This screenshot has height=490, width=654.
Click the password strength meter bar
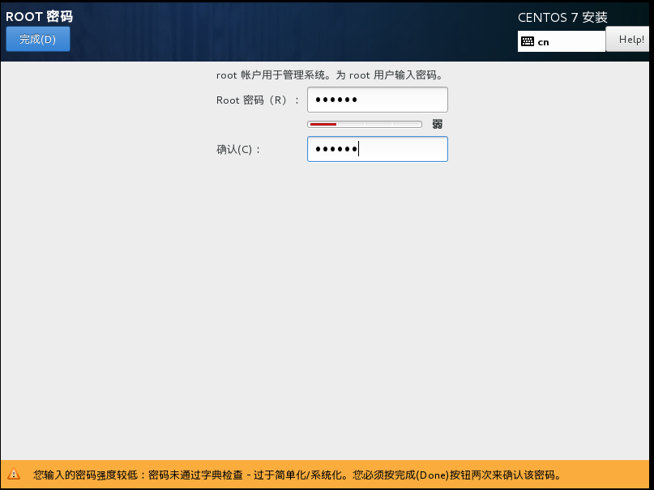[x=365, y=124]
